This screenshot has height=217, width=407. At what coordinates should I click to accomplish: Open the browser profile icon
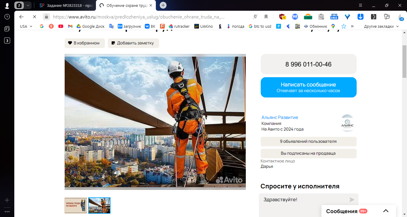7,5
